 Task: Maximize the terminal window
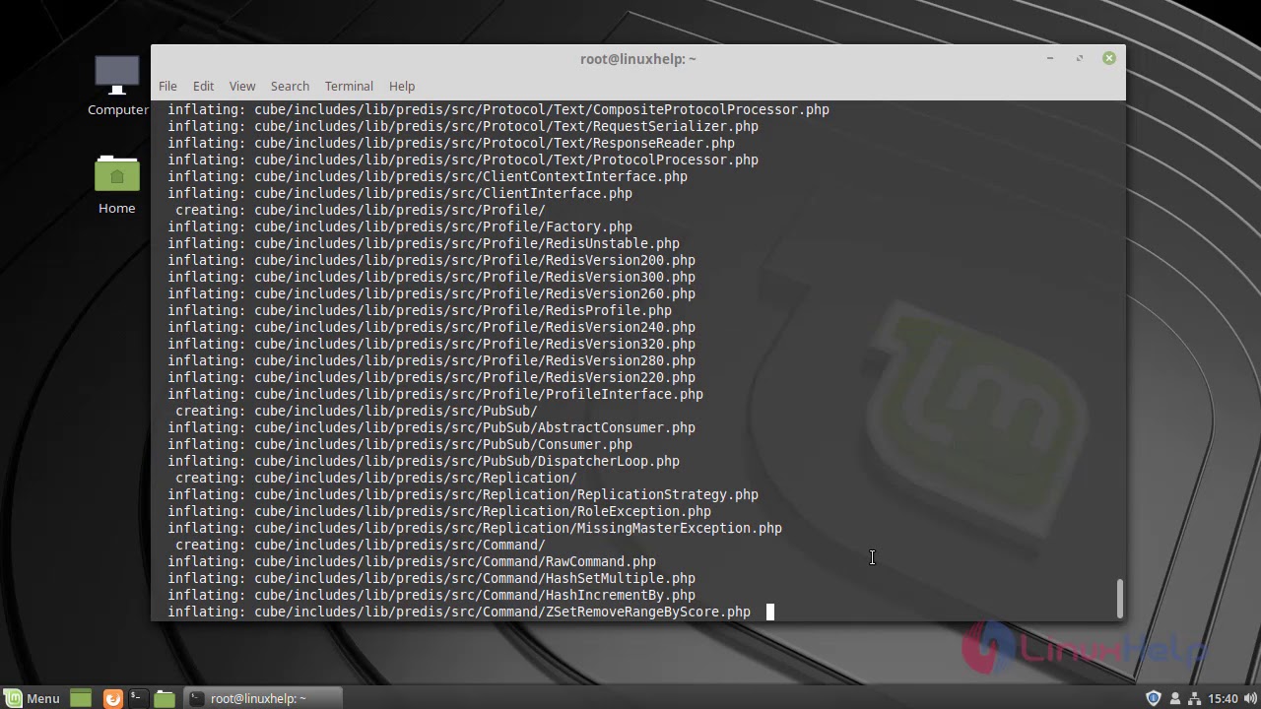coord(1080,58)
